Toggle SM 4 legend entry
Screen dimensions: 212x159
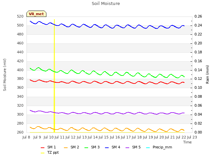[x=113, y=147]
